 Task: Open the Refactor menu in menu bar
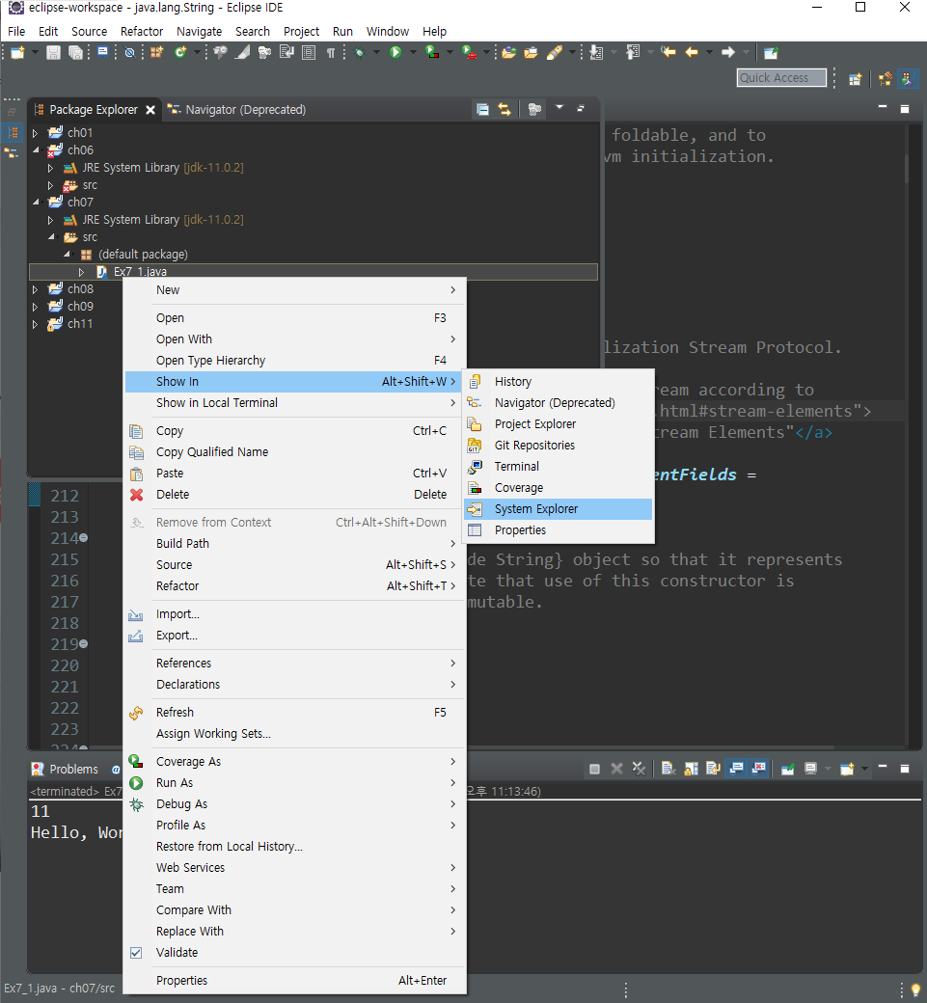click(x=142, y=31)
